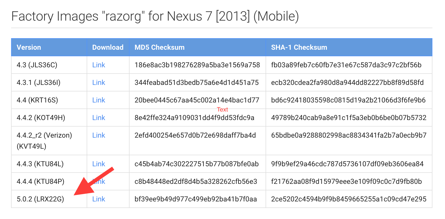Open the 4.4 (KRT16S) download link
The width and height of the screenshot is (445, 219).
pos(99,100)
